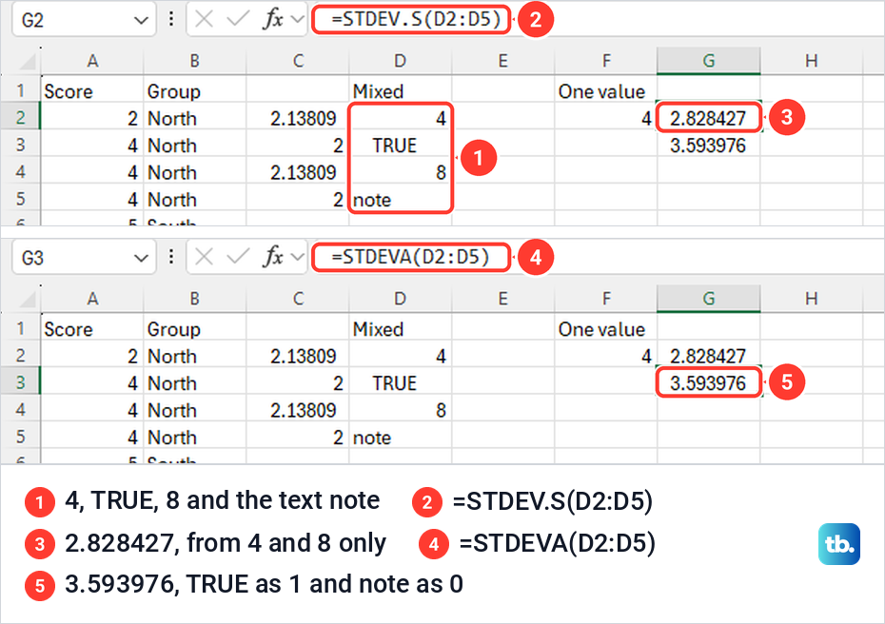Click the three-dot handle beside G3 name box

(x=171, y=257)
